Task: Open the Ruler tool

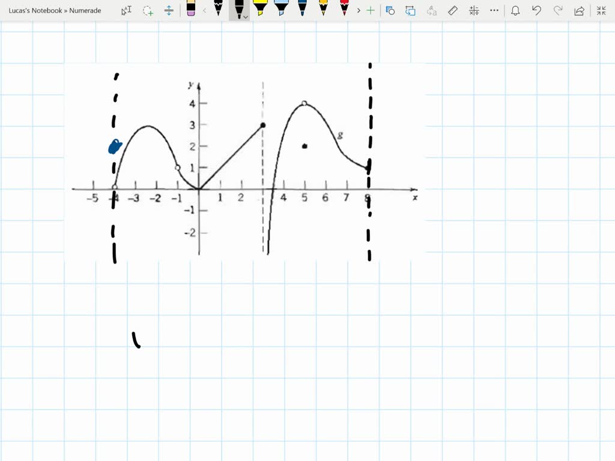Action: pyautogui.click(x=452, y=10)
